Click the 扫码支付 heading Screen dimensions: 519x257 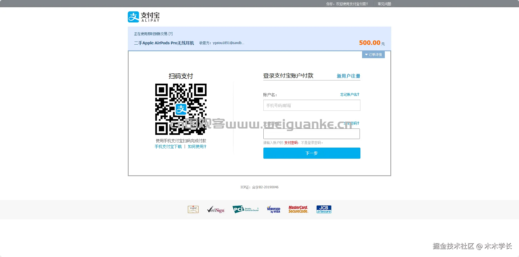[181, 76]
